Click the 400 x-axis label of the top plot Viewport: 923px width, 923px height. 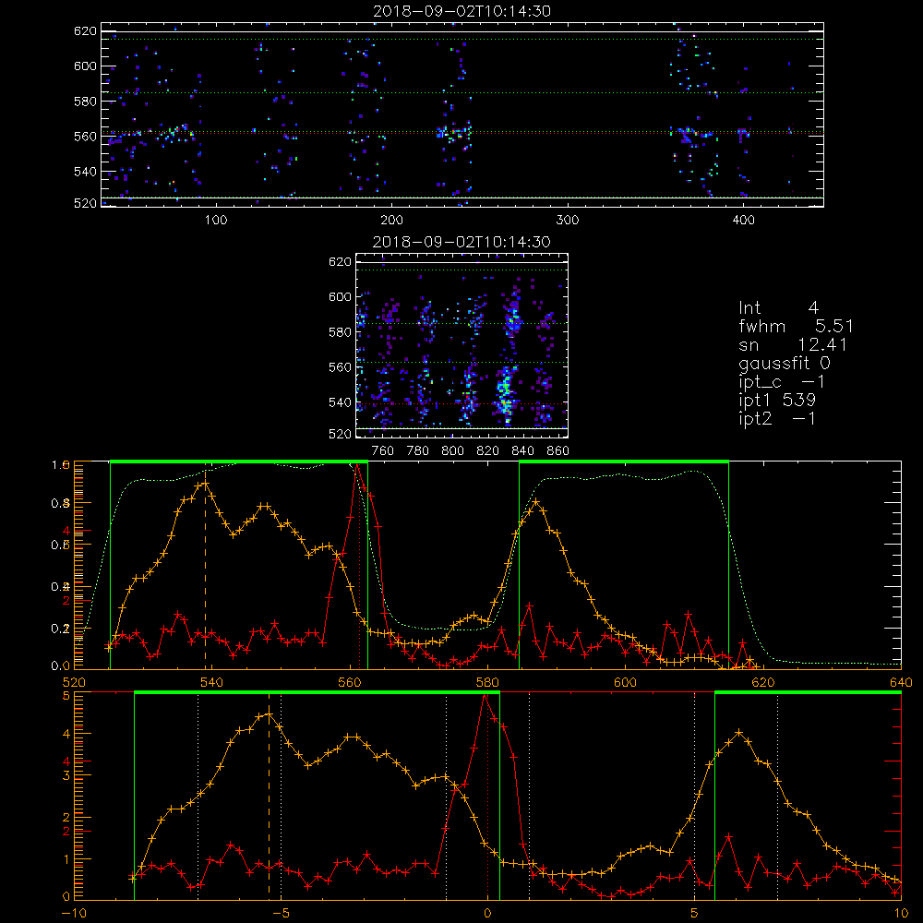[x=743, y=221]
